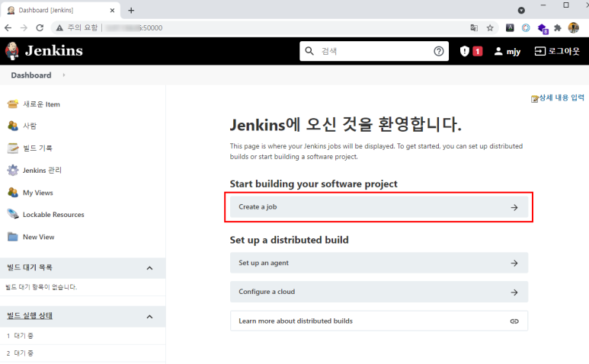This screenshot has width=589, height=364.
Task: Click the 빌드 대기 목록 heading
Action: point(30,267)
